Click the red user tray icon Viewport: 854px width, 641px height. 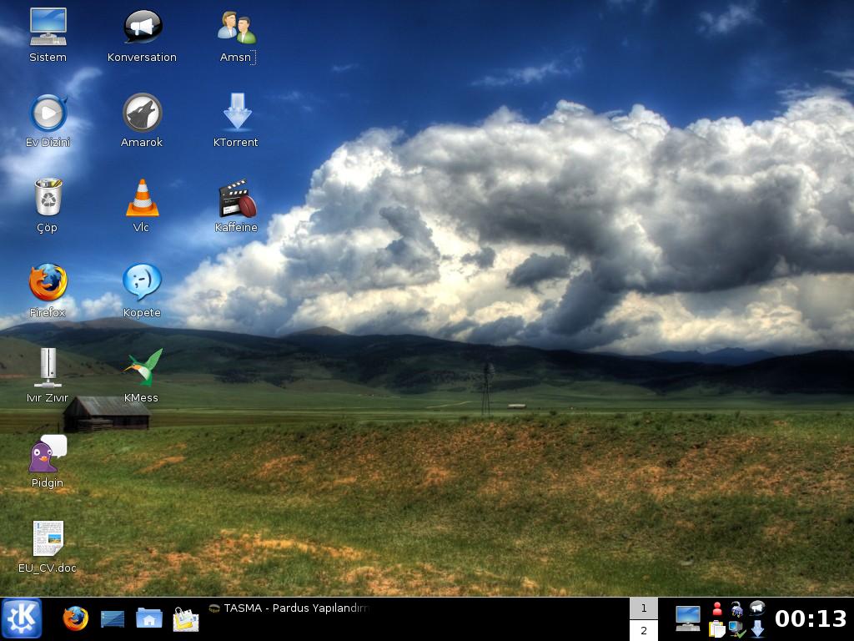click(717, 608)
